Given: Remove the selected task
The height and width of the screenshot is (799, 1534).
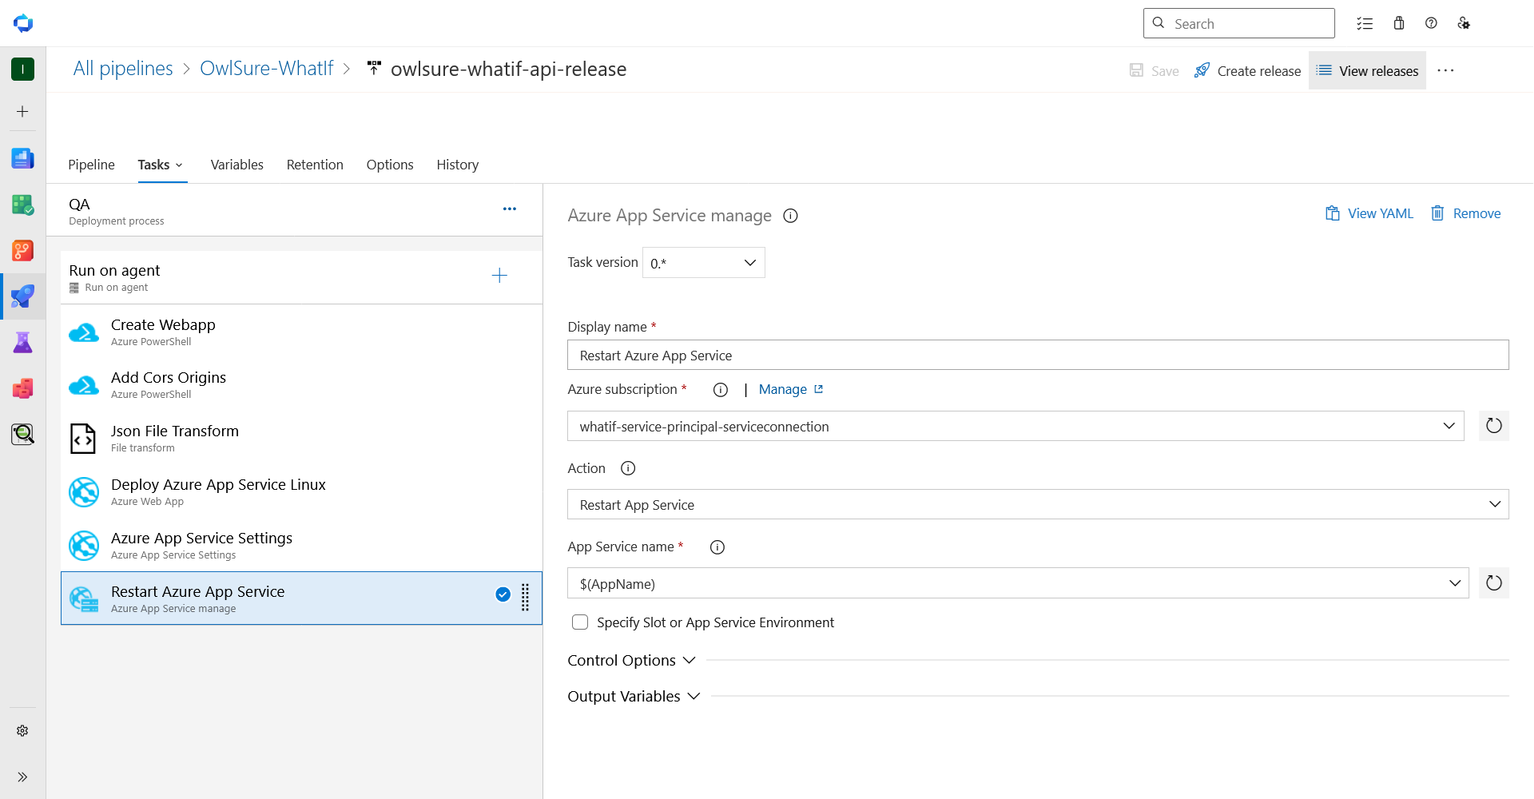Looking at the screenshot, I should pos(1465,213).
